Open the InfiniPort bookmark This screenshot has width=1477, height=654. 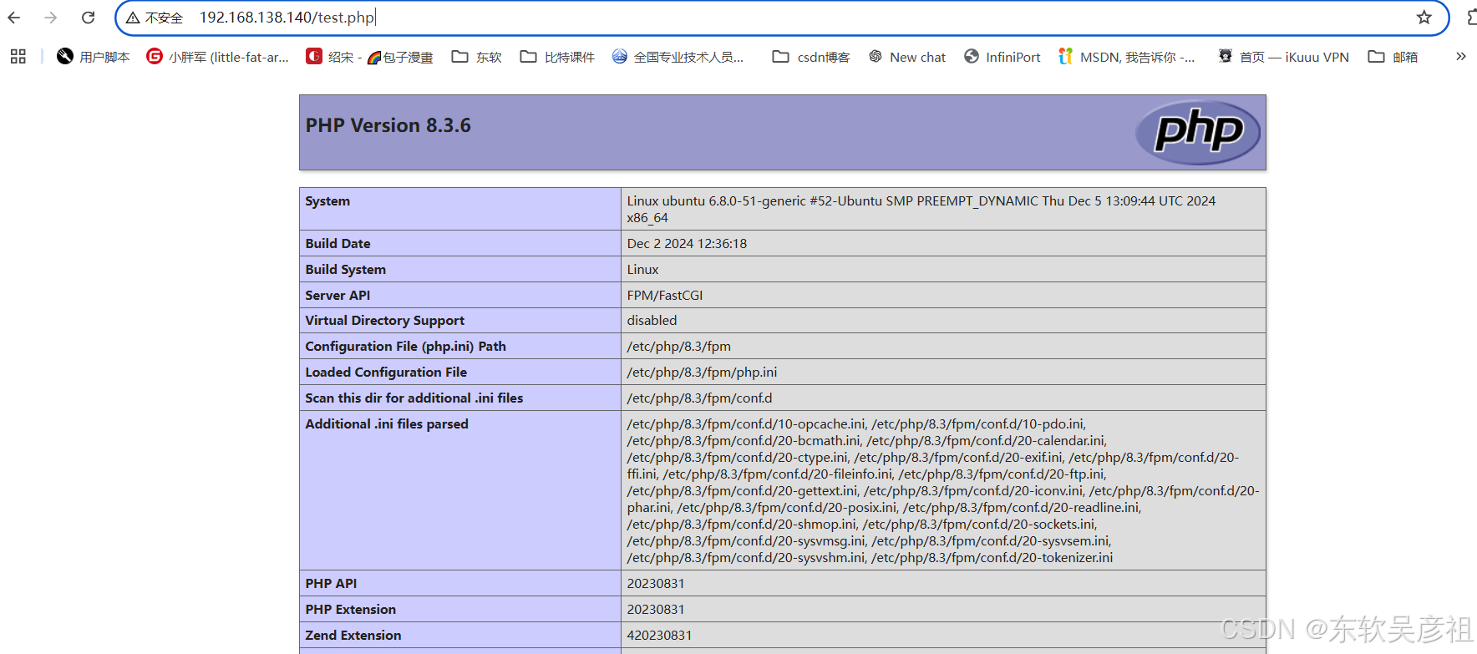(x=1002, y=57)
